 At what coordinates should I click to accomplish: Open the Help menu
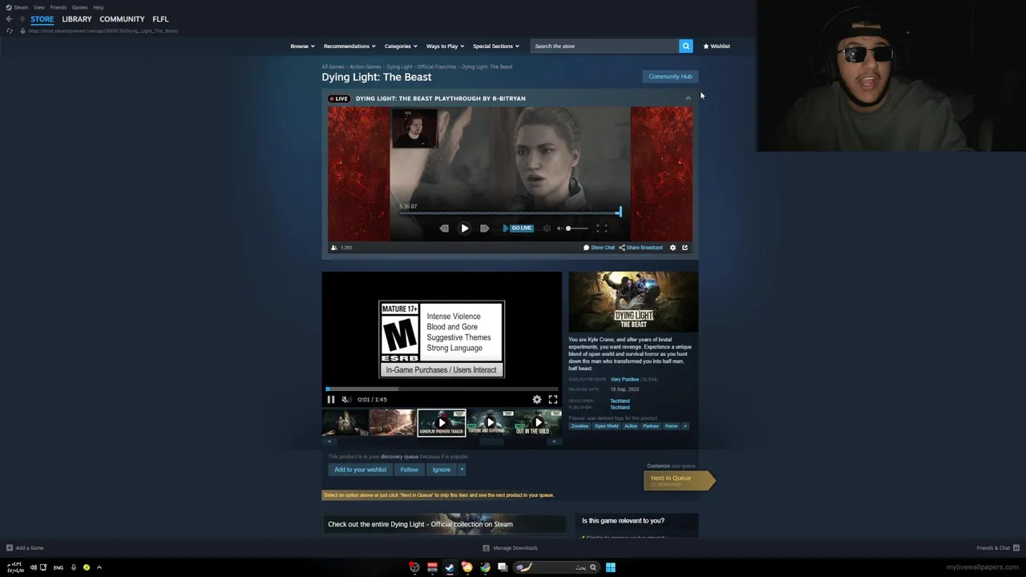98,7
